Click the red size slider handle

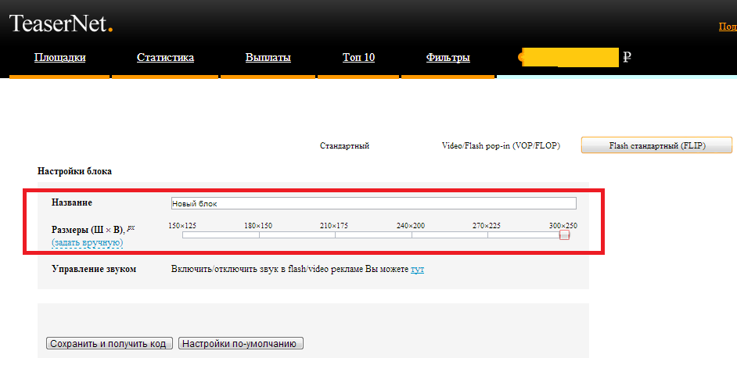(564, 234)
